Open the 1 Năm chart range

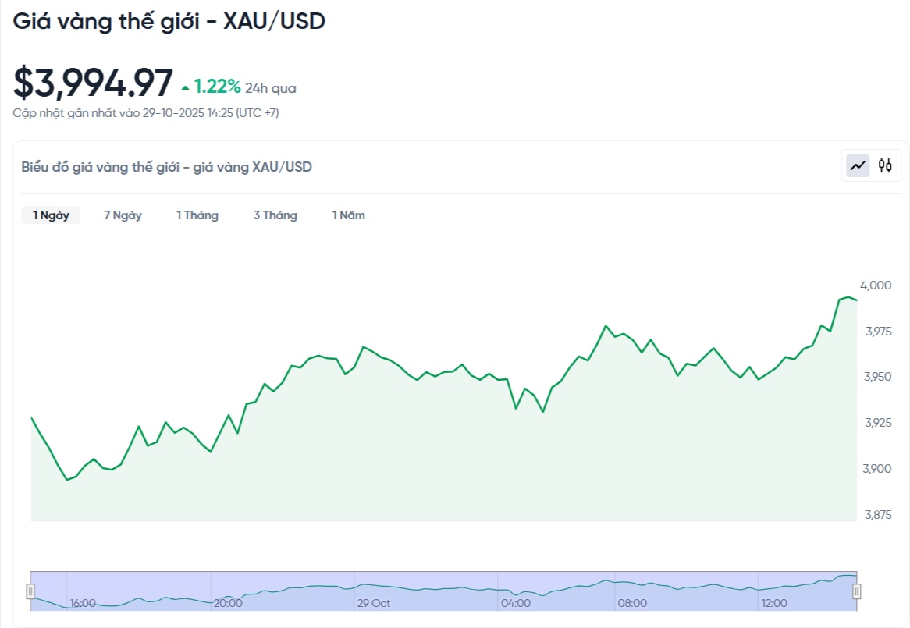[x=348, y=215]
